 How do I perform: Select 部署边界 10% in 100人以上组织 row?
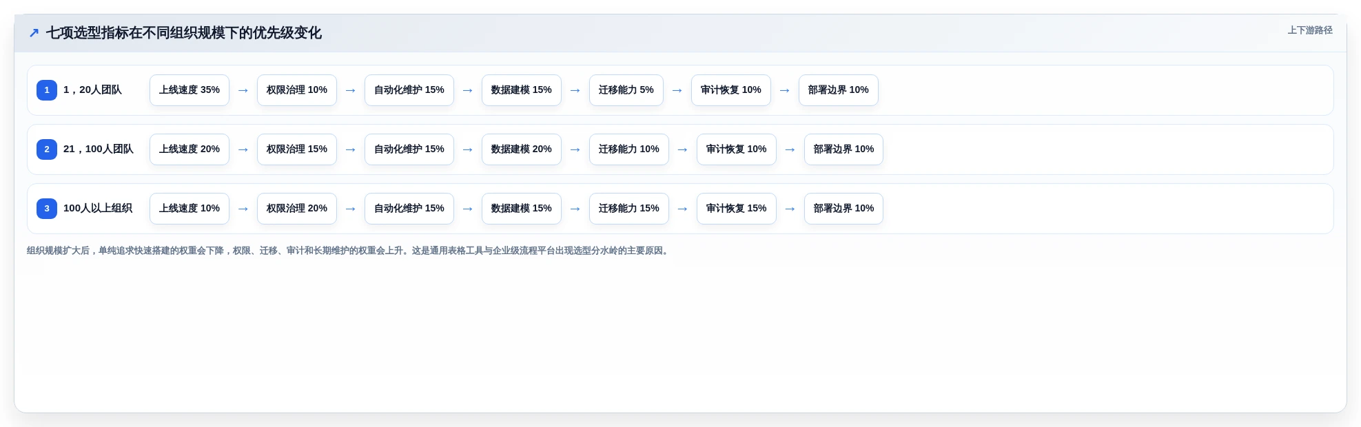tap(844, 209)
